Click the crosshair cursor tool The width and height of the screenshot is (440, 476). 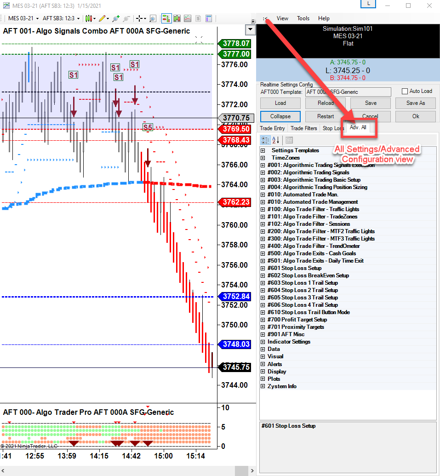click(139, 18)
